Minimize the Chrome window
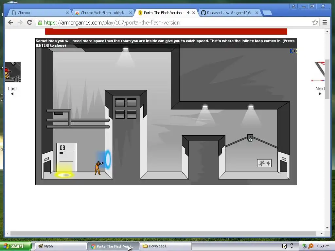The image size is (335, 251). pos(304,7)
